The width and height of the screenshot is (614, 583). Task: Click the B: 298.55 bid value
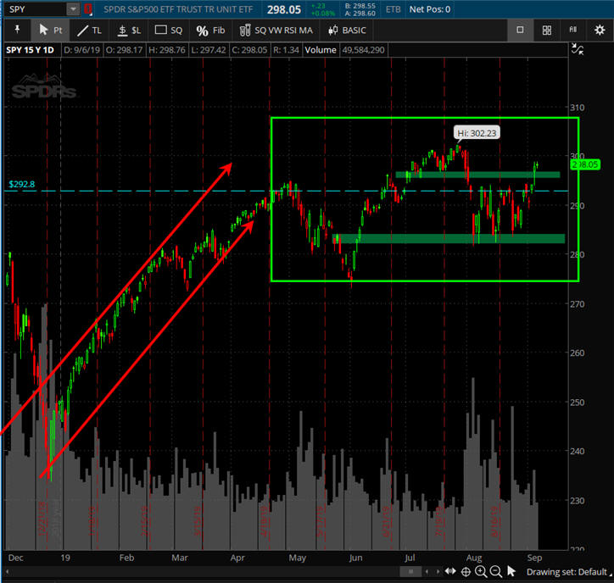360,6
